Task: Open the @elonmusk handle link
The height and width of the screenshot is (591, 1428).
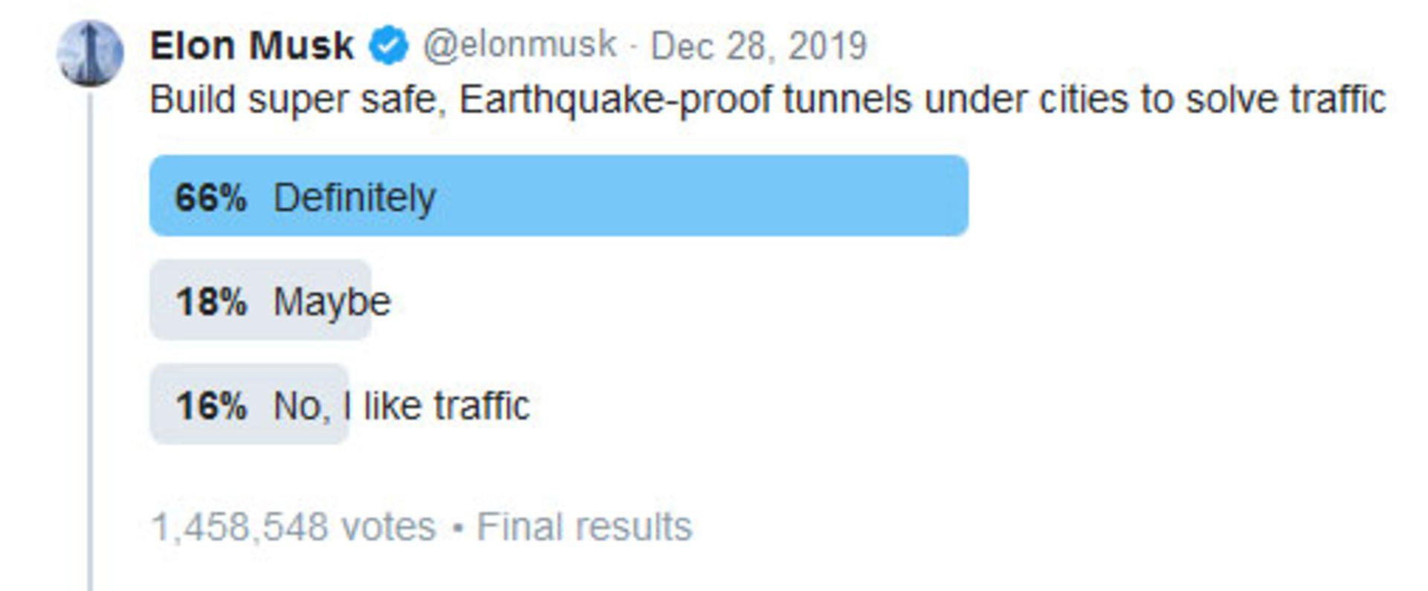Action: [x=520, y=45]
